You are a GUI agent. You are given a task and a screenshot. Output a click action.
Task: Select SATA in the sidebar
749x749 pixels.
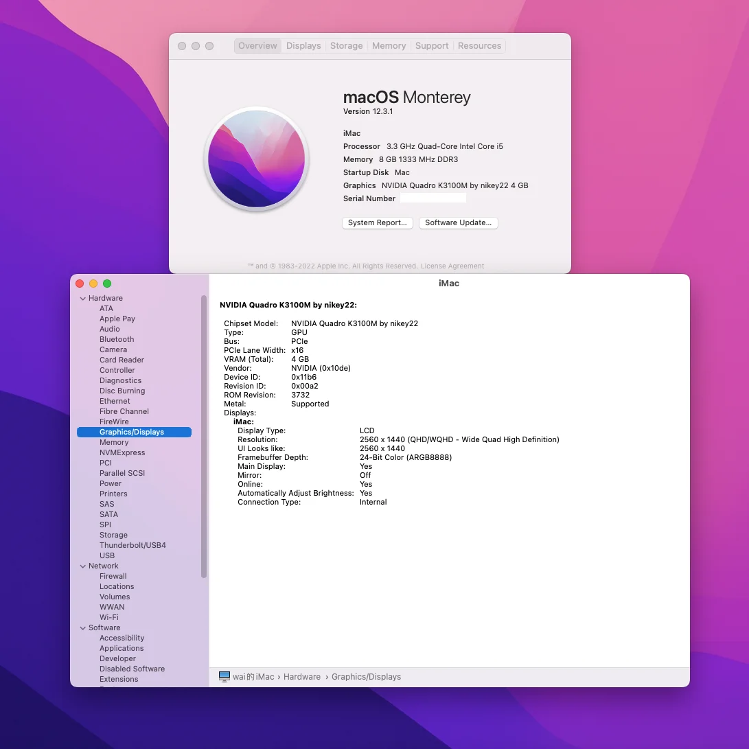click(108, 514)
